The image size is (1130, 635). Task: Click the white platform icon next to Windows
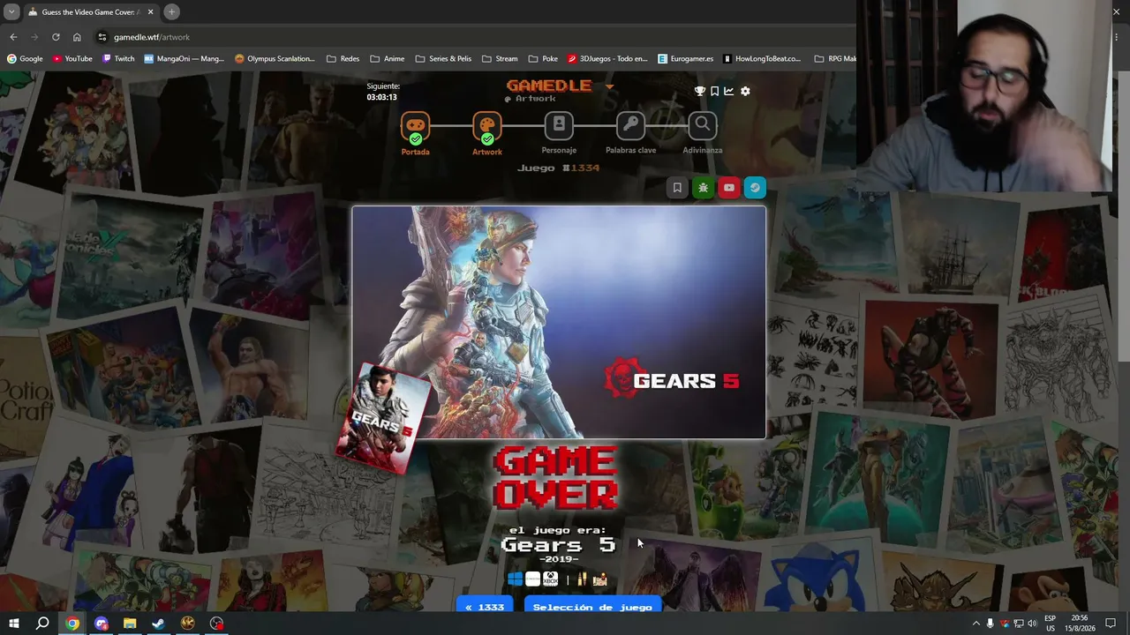(x=532, y=579)
